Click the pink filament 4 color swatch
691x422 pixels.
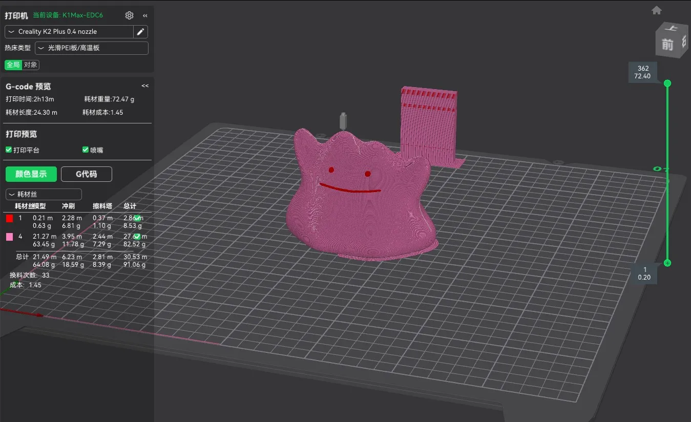(x=10, y=237)
